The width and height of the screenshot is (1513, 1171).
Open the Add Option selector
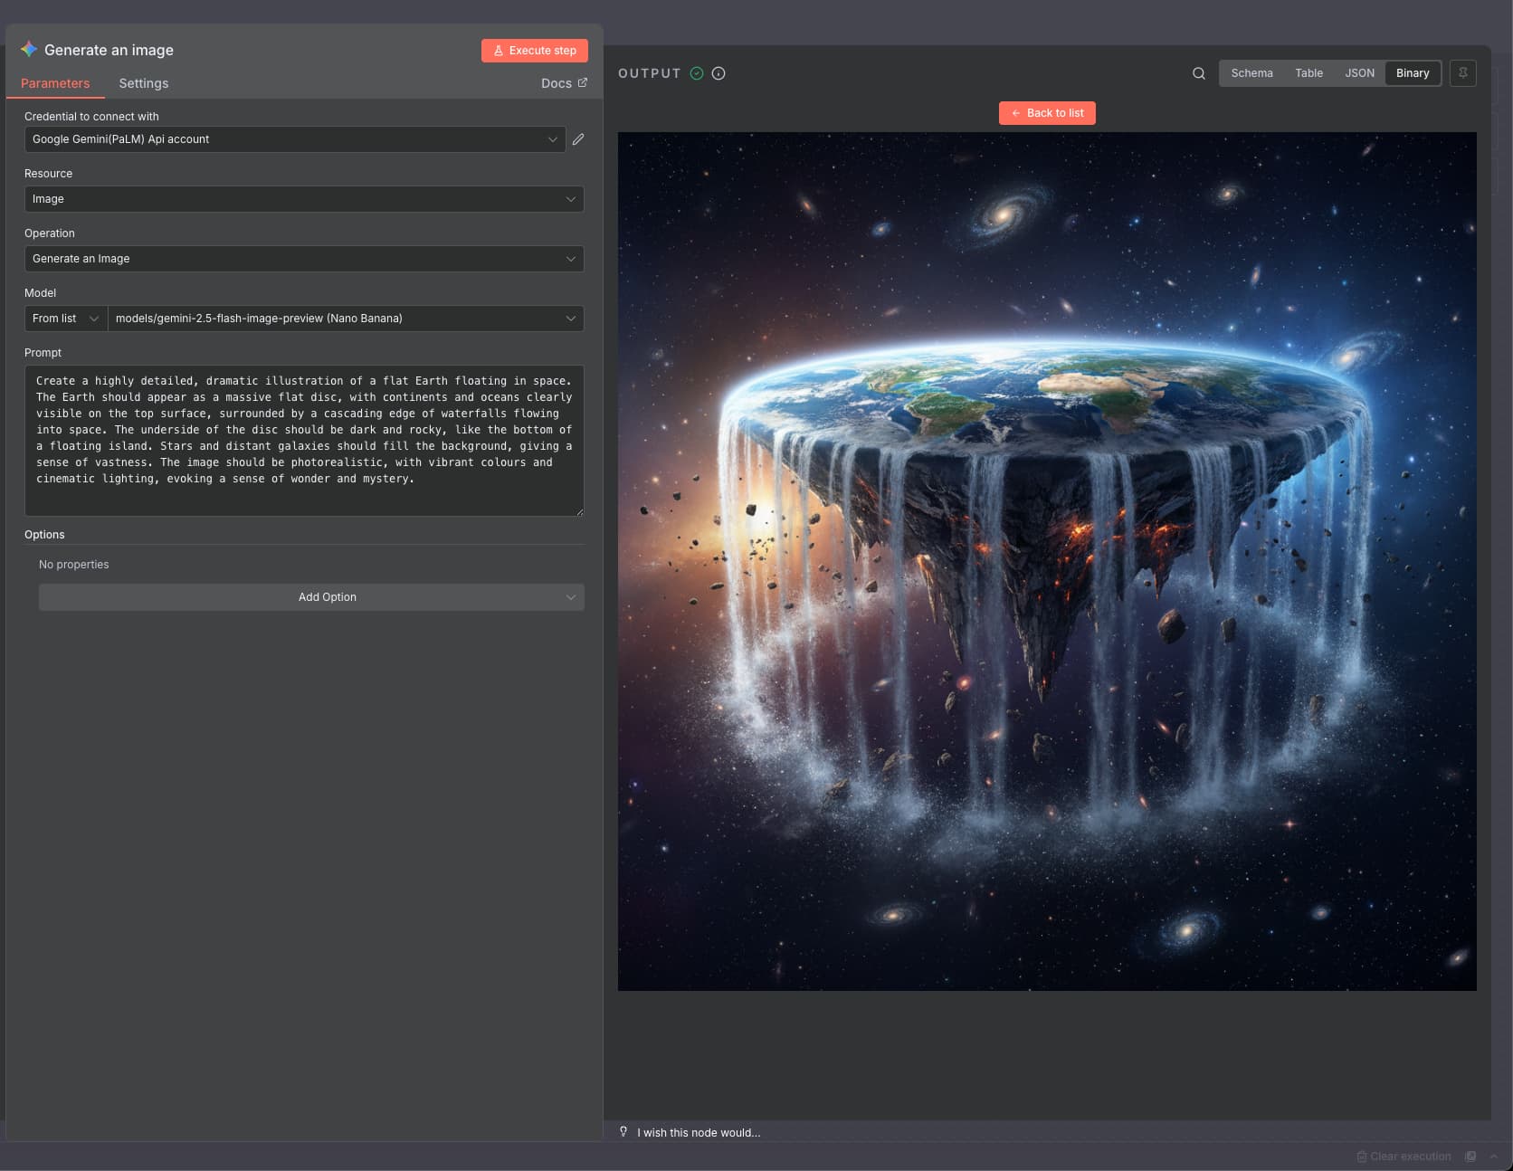[x=311, y=597]
